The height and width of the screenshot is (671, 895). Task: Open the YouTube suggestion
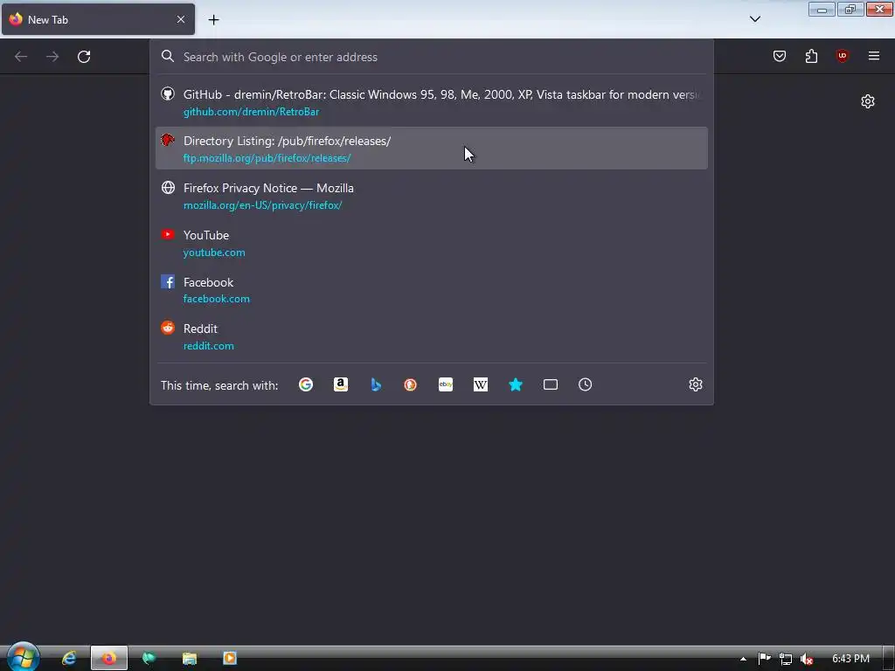tap(432, 243)
